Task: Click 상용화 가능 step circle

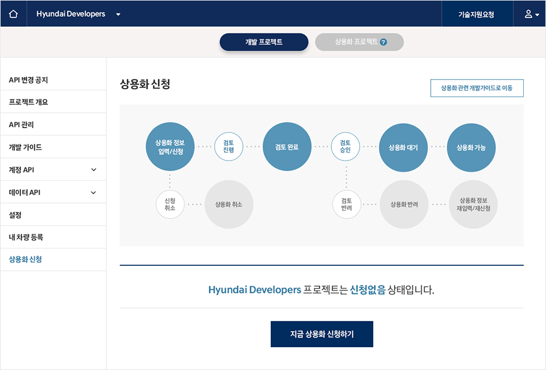Action: pyautogui.click(x=471, y=148)
